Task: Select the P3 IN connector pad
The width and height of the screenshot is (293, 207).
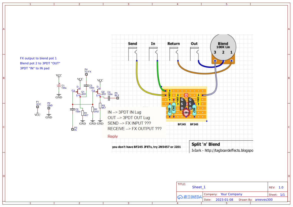Action: [x=73, y=129]
